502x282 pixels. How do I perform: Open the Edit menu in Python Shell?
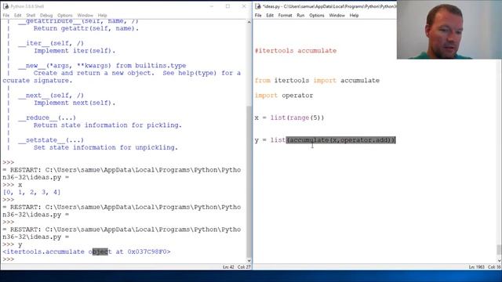[17, 16]
